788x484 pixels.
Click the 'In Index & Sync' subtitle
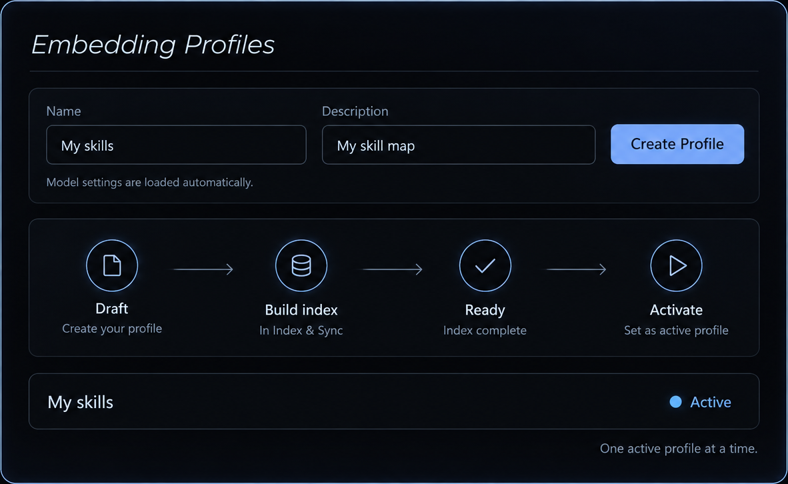click(x=301, y=330)
